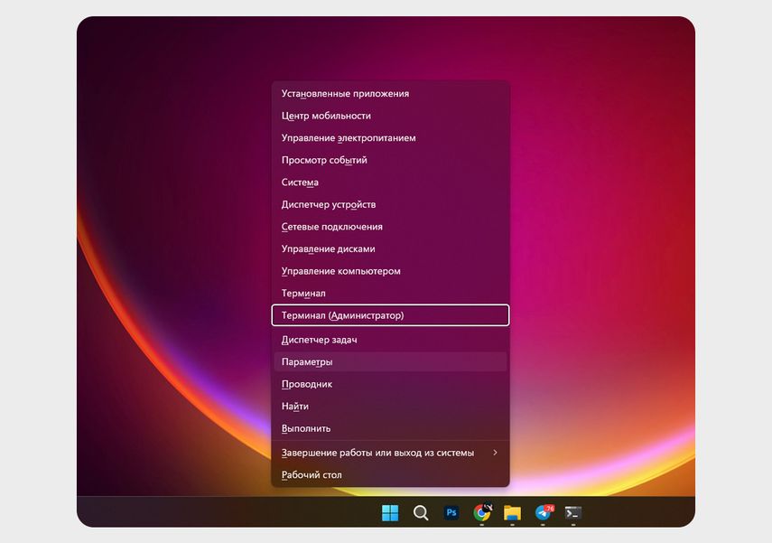Open Диспетчер задач
The image size is (772, 543).
390,340
